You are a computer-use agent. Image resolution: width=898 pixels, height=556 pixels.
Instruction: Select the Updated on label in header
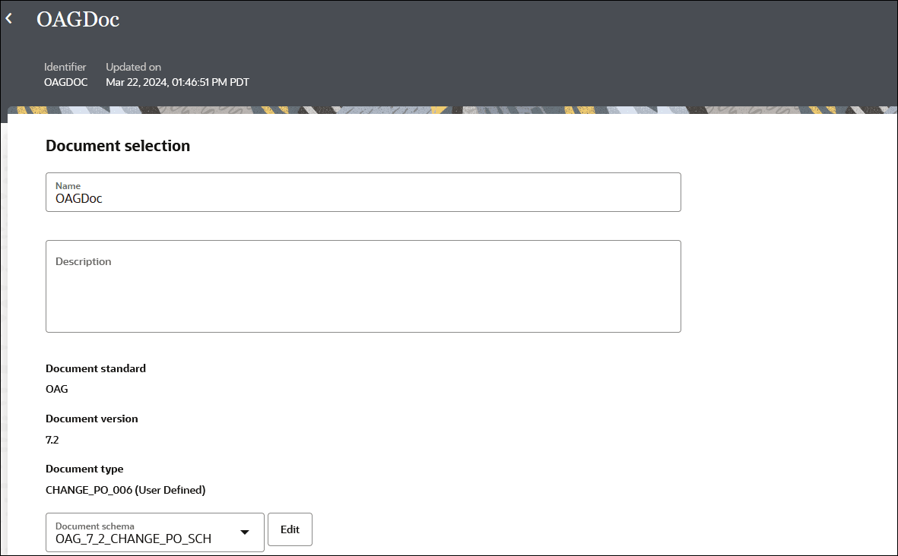pyautogui.click(x=133, y=67)
